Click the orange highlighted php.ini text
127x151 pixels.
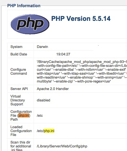click(24, 115)
